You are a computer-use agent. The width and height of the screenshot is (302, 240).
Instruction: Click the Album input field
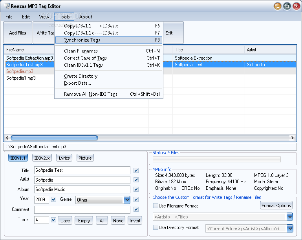click(x=82, y=189)
